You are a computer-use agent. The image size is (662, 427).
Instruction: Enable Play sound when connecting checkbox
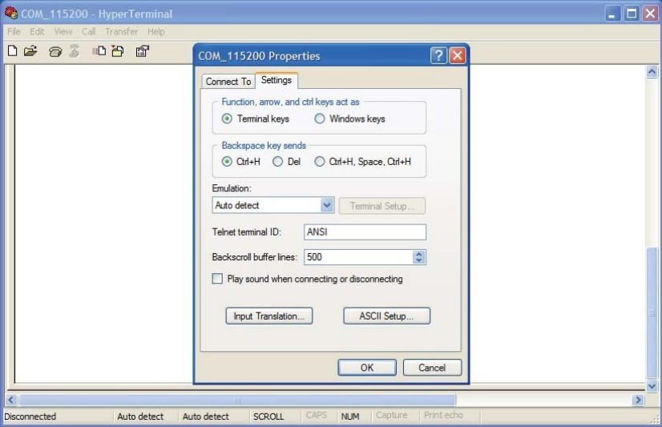click(x=217, y=279)
